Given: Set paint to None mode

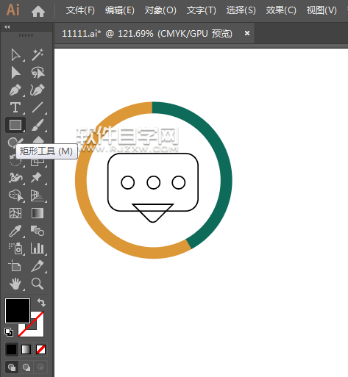Looking at the screenshot, I should [x=40, y=350].
